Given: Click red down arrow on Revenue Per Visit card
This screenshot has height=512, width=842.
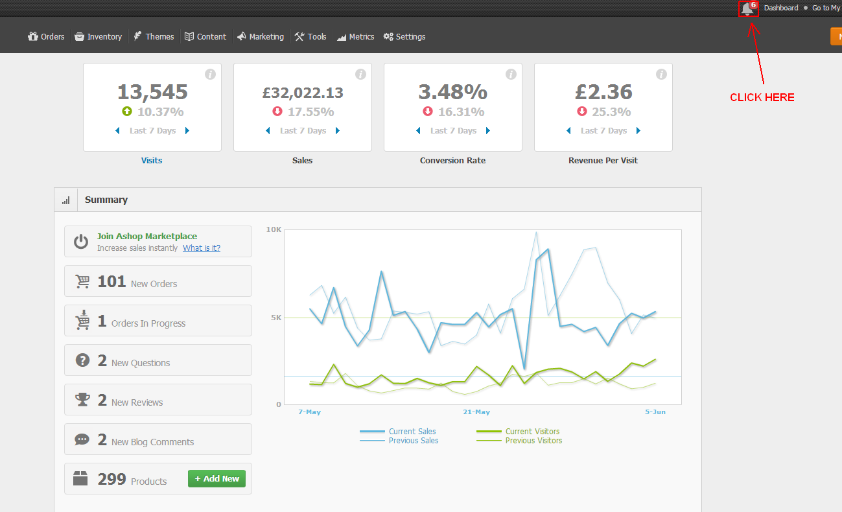Looking at the screenshot, I should (x=582, y=111).
